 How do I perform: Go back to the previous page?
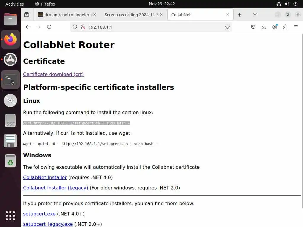click(x=28, y=27)
